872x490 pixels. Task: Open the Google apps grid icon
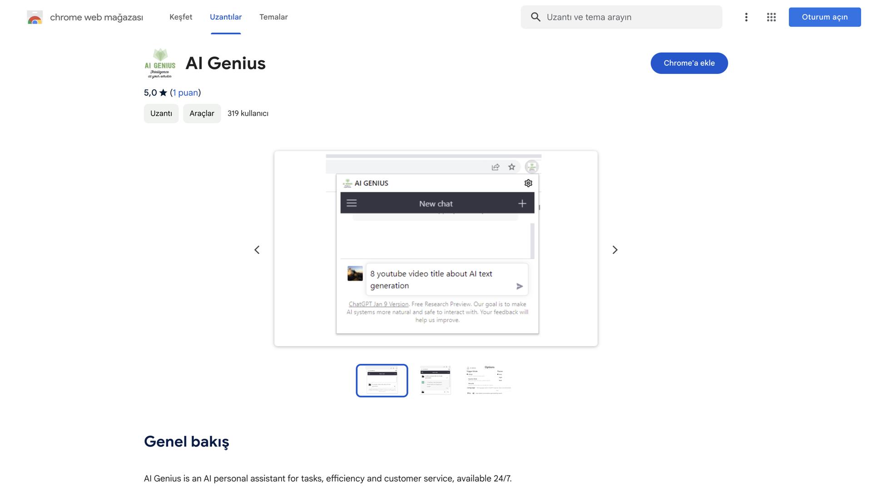pyautogui.click(x=771, y=17)
